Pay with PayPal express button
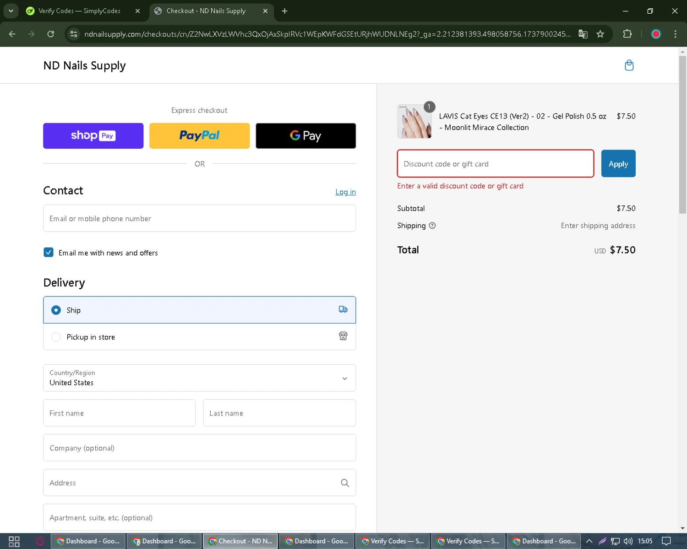 click(199, 136)
